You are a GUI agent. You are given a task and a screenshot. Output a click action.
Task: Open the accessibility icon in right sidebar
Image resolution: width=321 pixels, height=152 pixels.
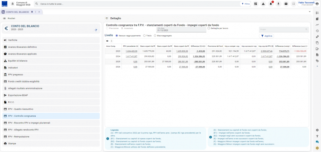pos(317,136)
